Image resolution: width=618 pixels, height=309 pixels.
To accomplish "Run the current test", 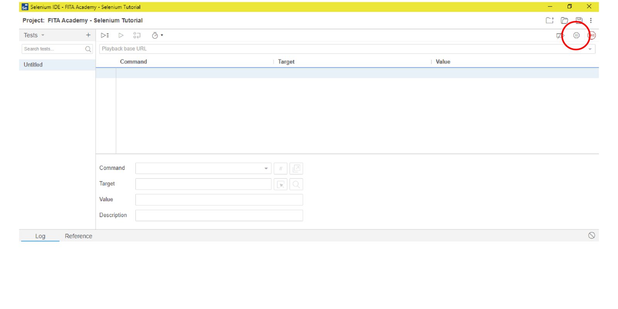I will point(121,35).
